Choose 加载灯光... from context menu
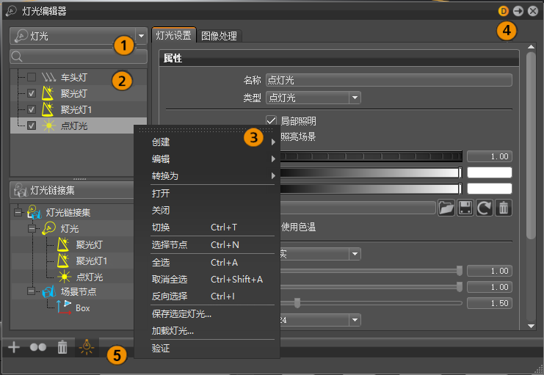 [207, 331]
